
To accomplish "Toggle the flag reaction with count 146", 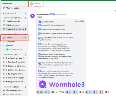I will click(54, 92).
